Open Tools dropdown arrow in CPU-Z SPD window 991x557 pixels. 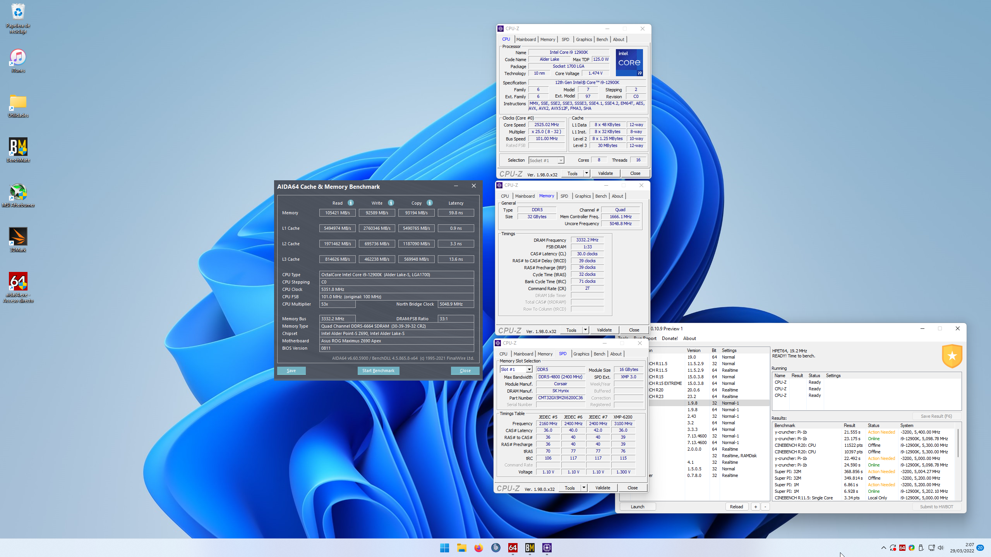[584, 488]
